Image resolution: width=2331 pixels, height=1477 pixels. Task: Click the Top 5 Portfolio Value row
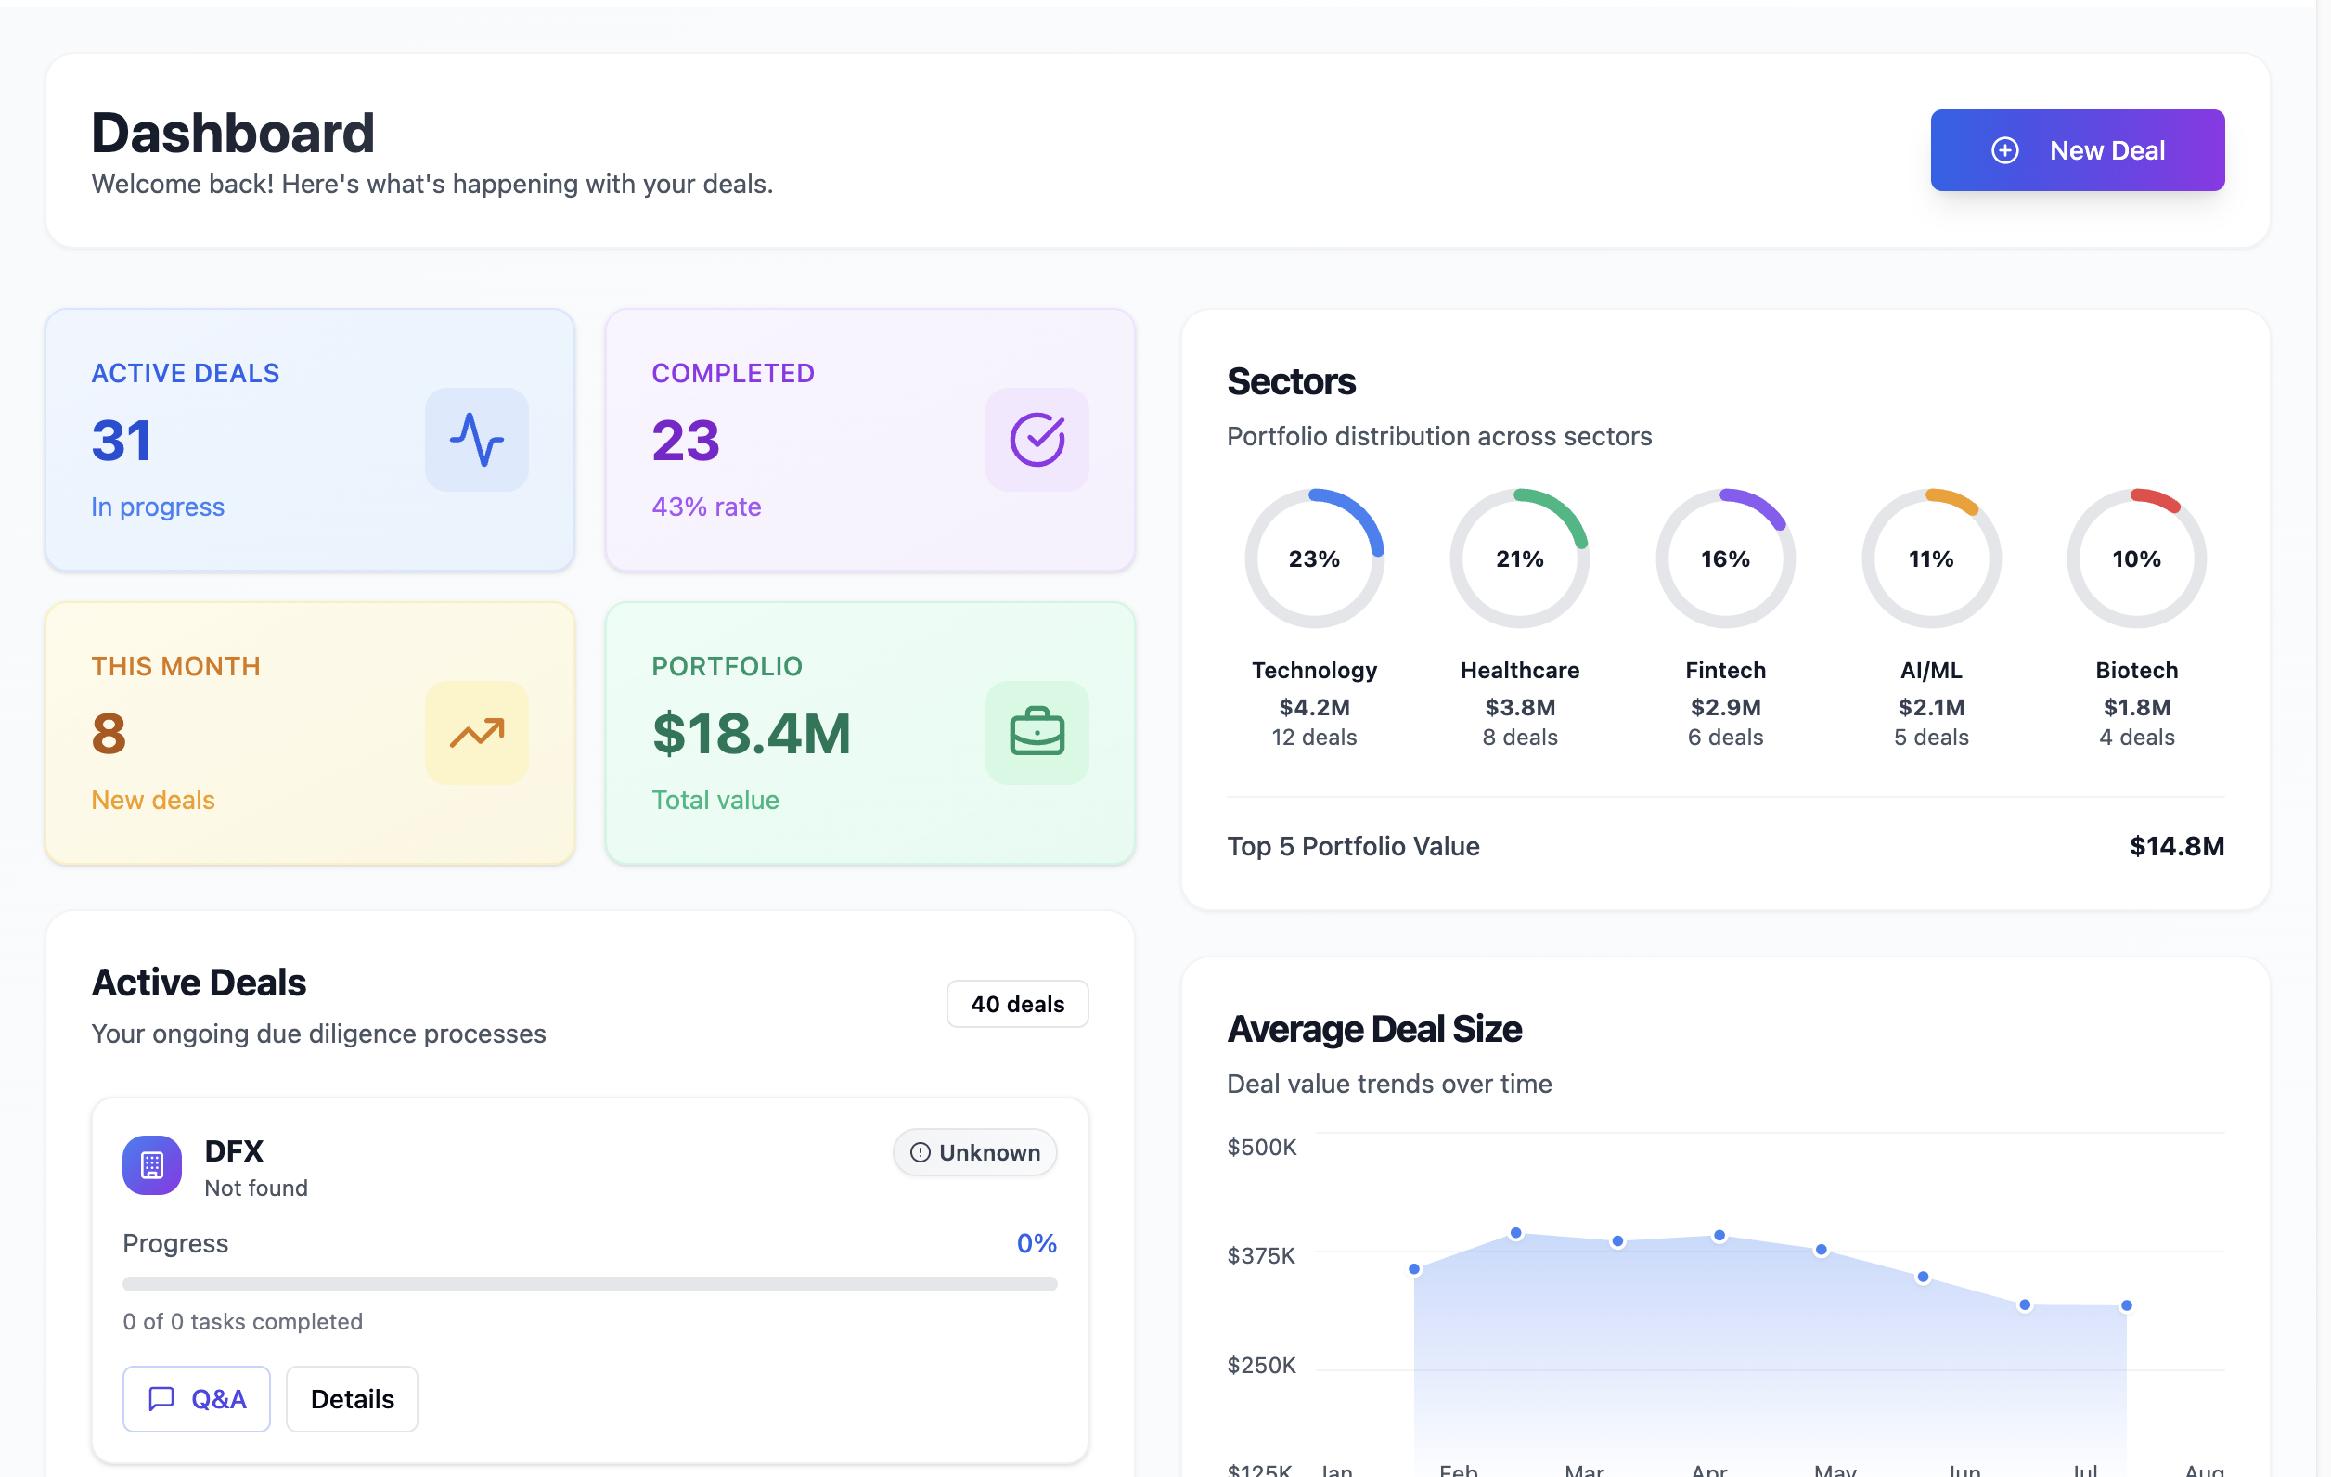1725,846
